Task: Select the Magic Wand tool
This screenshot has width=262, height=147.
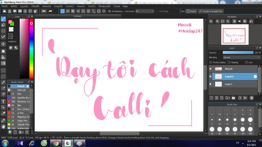Action: [3, 82]
